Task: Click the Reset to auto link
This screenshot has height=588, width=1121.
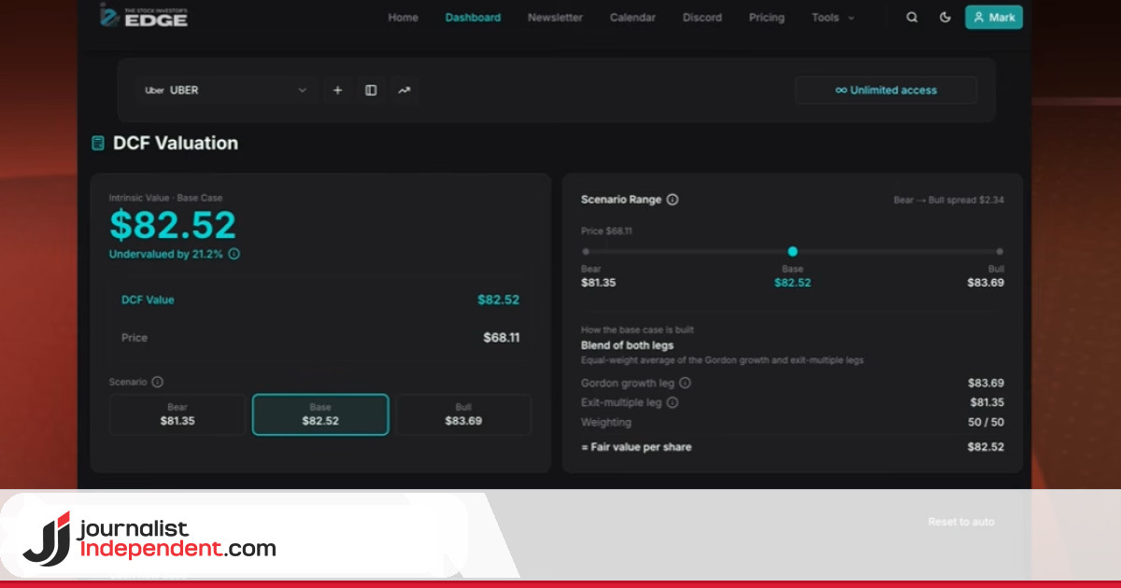Action: click(x=960, y=522)
